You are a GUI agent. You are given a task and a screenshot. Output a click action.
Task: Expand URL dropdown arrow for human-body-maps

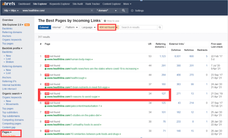click(92, 60)
